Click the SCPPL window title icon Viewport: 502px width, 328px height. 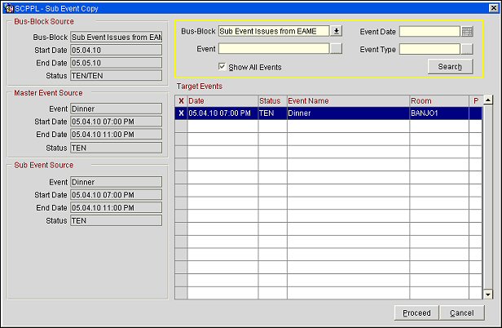(x=7, y=7)
